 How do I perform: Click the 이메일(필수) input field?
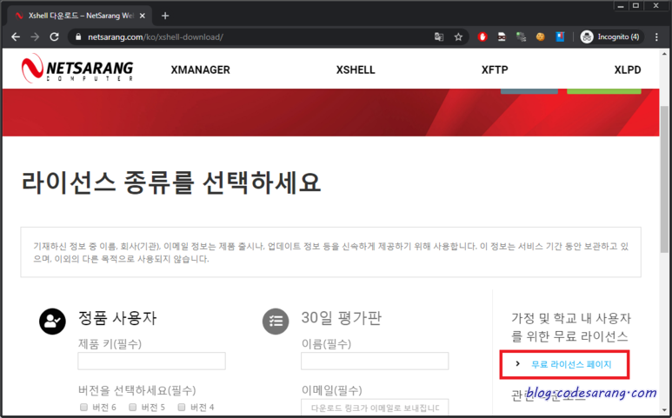(375, 408)
